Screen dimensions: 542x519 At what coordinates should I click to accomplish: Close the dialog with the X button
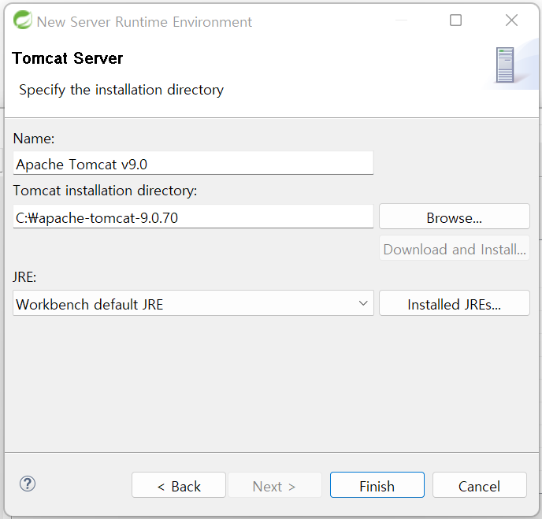[x=511, y=20]
